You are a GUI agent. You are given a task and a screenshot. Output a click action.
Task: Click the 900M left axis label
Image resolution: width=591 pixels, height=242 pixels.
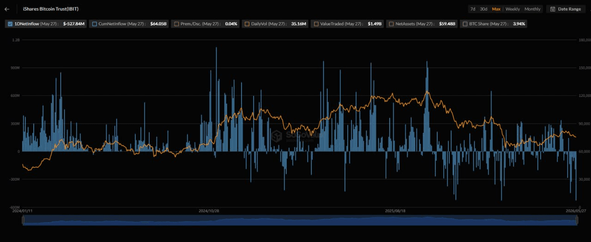point(15,68)
